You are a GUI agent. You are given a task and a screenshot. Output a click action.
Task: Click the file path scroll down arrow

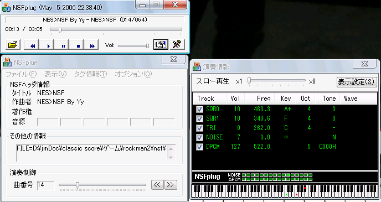tap(171, 157)
